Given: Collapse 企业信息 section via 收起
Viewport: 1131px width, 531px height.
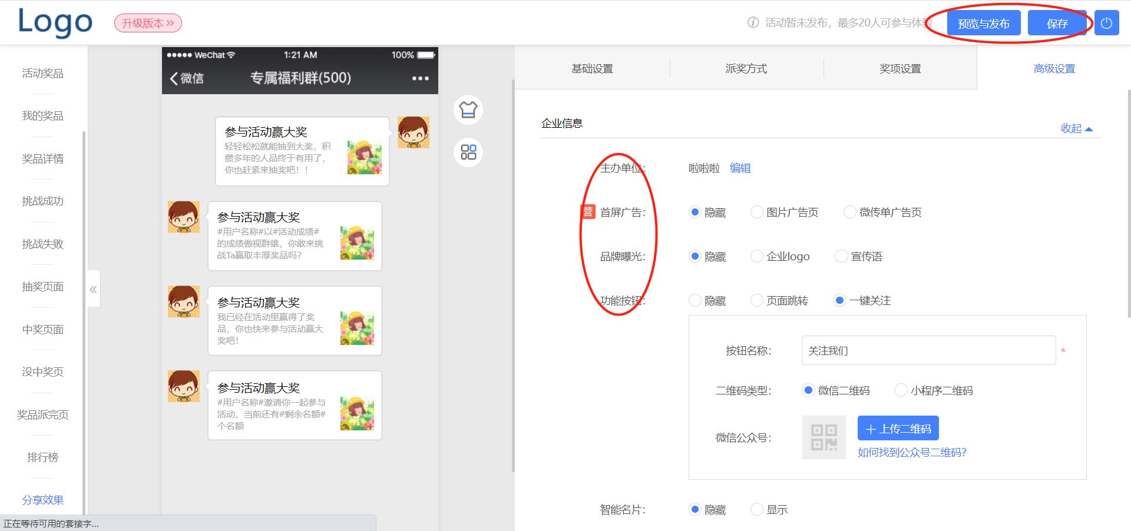Looking at the screenshot, I should click(x=1076, y=128).
